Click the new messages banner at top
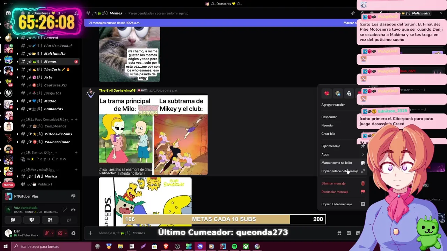The image size is (447, 251). pos(220,23)
